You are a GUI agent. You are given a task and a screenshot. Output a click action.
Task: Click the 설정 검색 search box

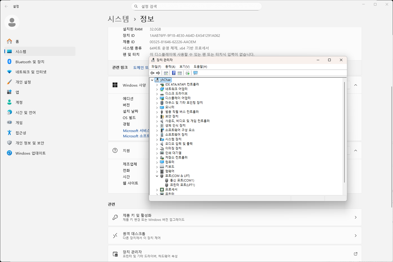click(x=196, y=6)
